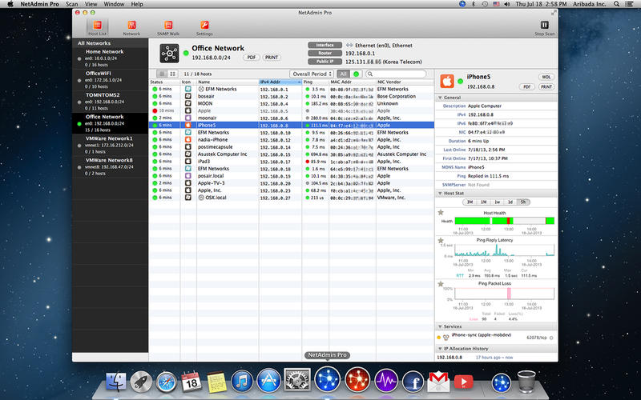This screenshot has height=400, width=641.
Task: Switch to the list view icon
Action: pos(163,74)
